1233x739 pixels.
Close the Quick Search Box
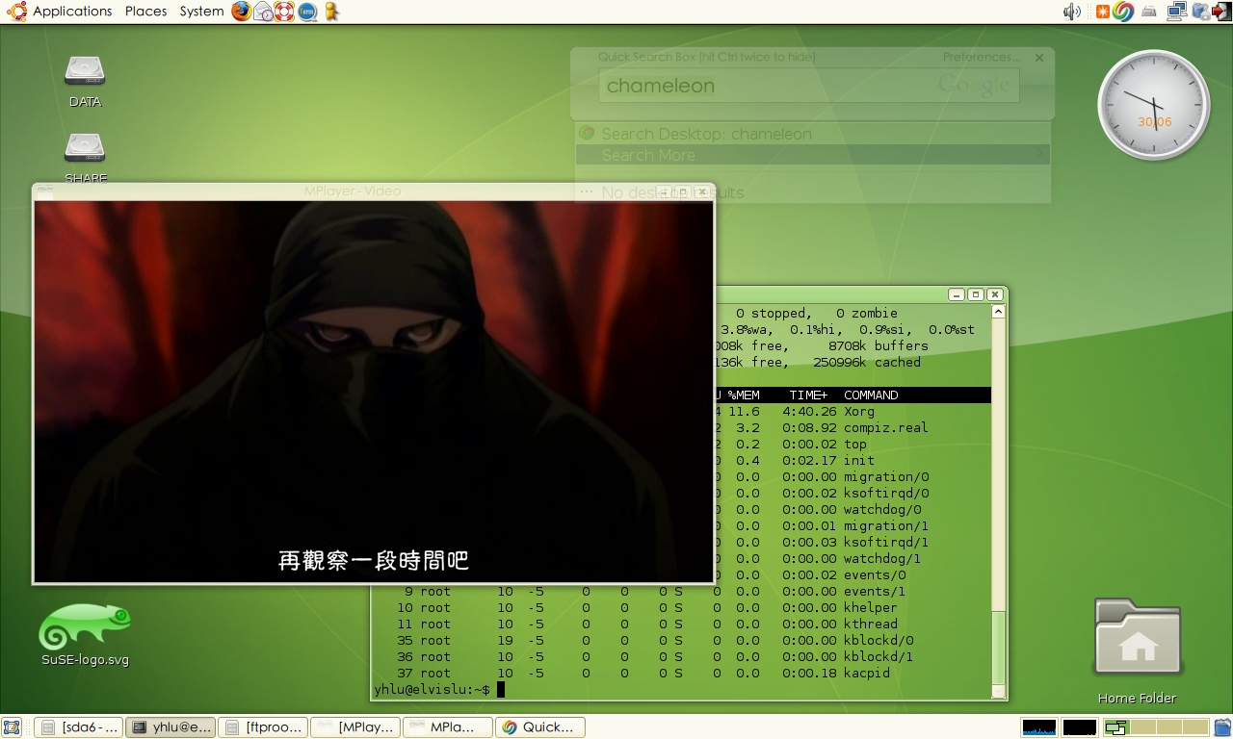pyautogui.click(x=1039, y=58)
